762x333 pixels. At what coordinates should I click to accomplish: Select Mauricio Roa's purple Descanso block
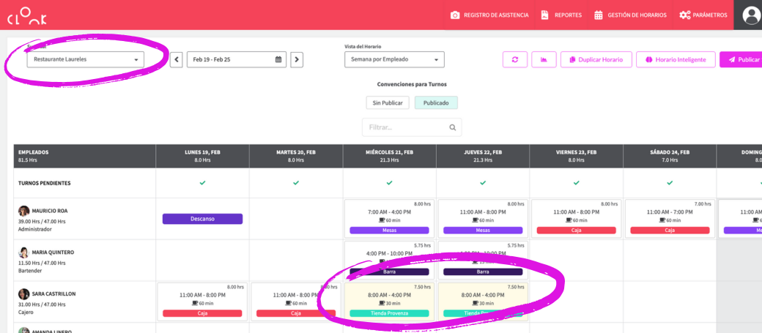pos(202,219)
